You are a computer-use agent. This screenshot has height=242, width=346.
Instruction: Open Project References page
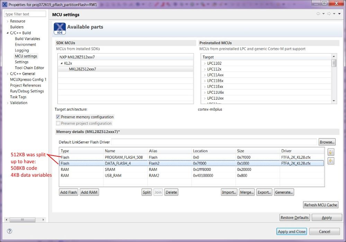coord(25,85)
